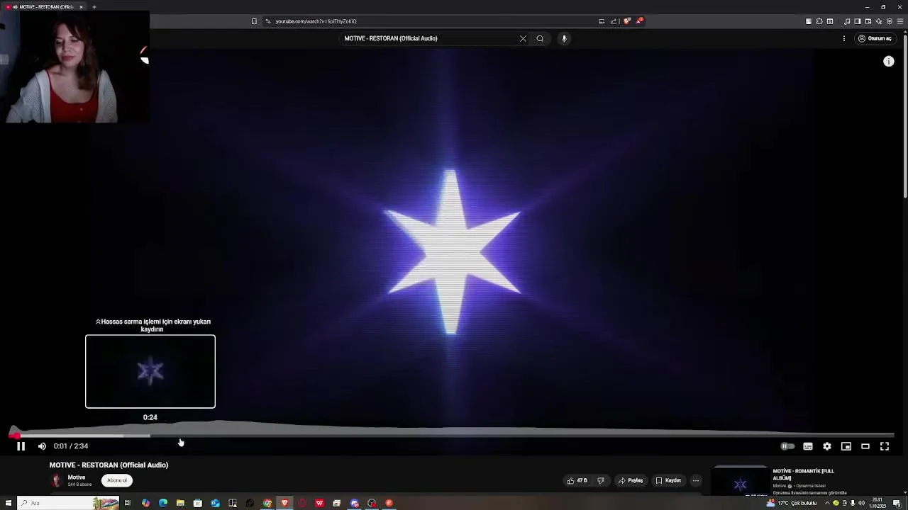The image size is (908, 510).
Task: Save the video with Kaydet
Action: tap(668, 481)
